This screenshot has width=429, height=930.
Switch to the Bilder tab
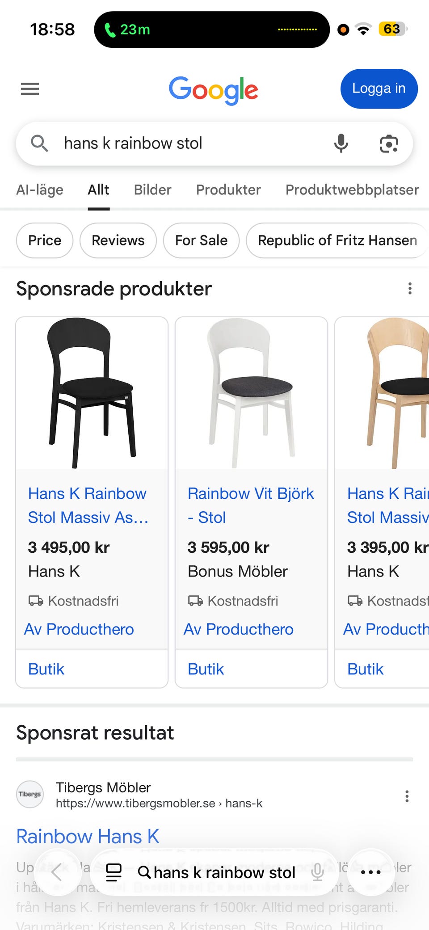(152, 190)
